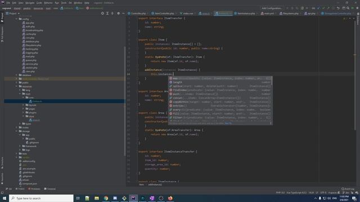Toggle Database tool window on right edge
The image size is (360, 202).
pyautogui.click(x=358, y=19)
